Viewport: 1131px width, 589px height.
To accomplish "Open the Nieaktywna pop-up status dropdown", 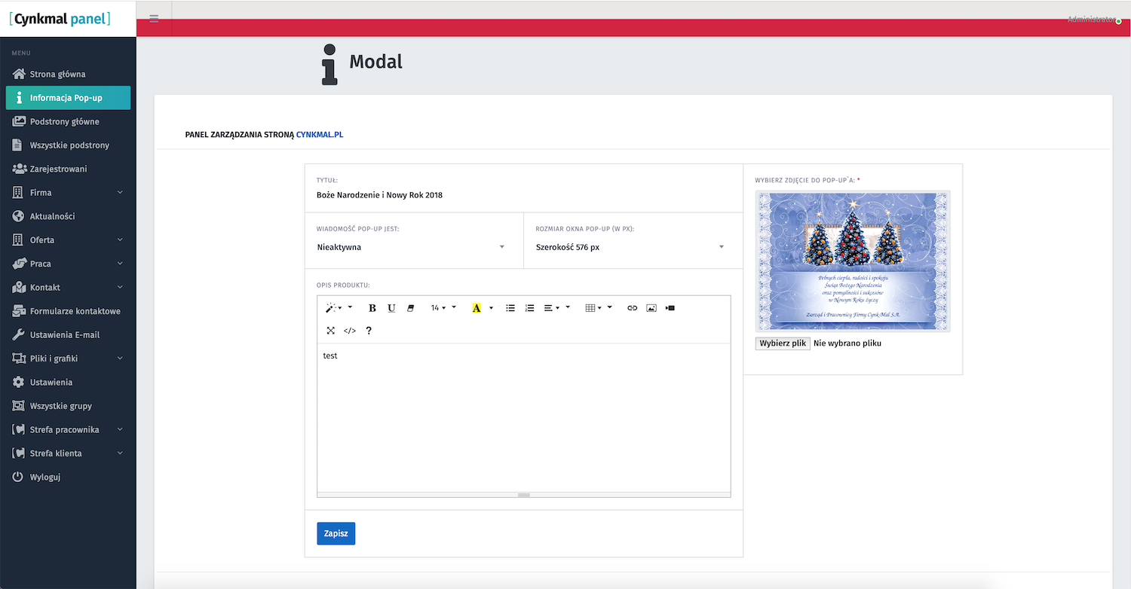I will point(411,247).
